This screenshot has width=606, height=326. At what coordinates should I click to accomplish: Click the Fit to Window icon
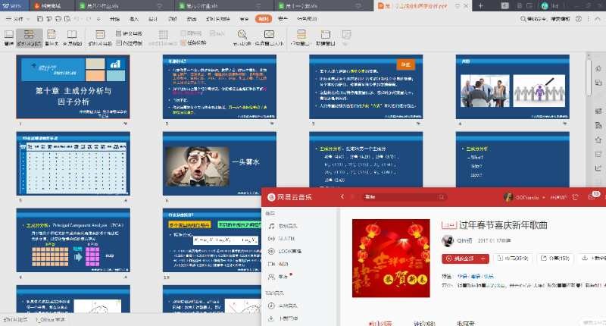(x=267, y=36)
